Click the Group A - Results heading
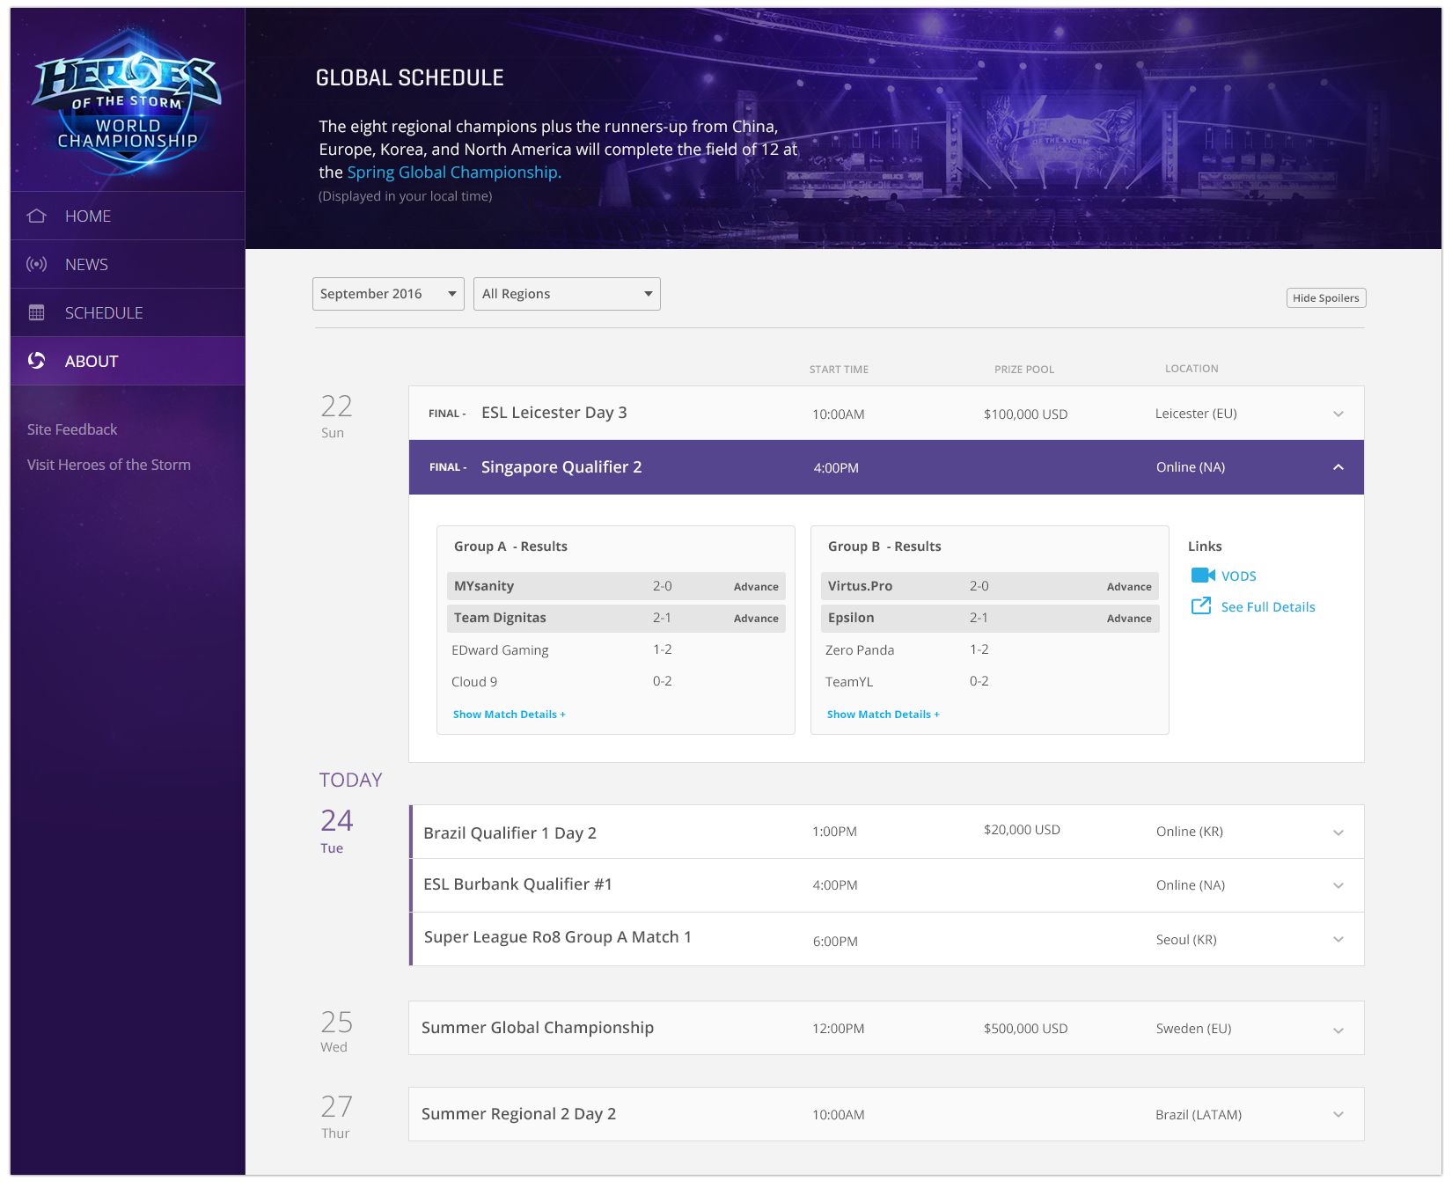The height and width of the screenshot is (1188, 1452). [510, 546]
